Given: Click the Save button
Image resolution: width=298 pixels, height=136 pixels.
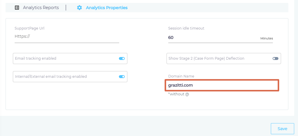Looking at the screenshot, I should [x=282, y=129].
